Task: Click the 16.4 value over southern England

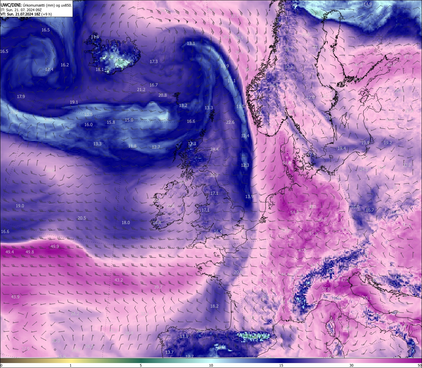Action: click(x=218, y=232)
